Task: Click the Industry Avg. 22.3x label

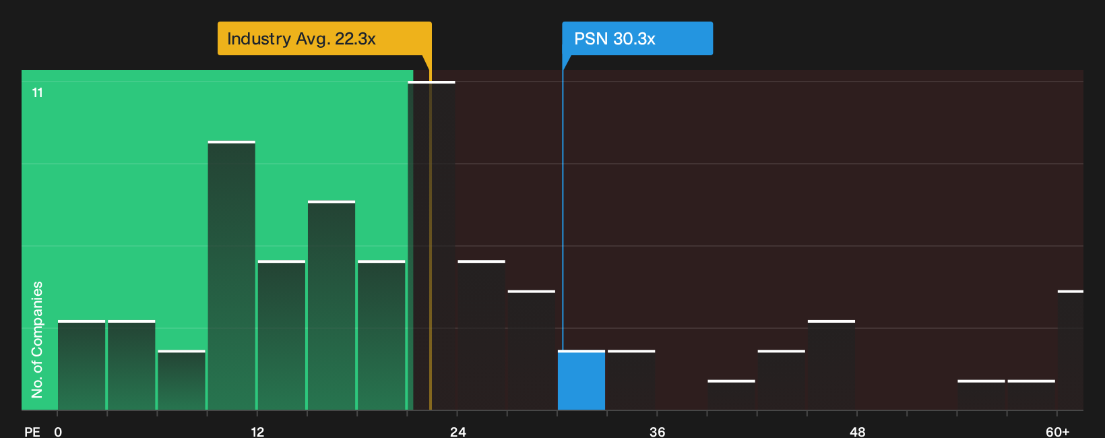Action: point(324,38)
